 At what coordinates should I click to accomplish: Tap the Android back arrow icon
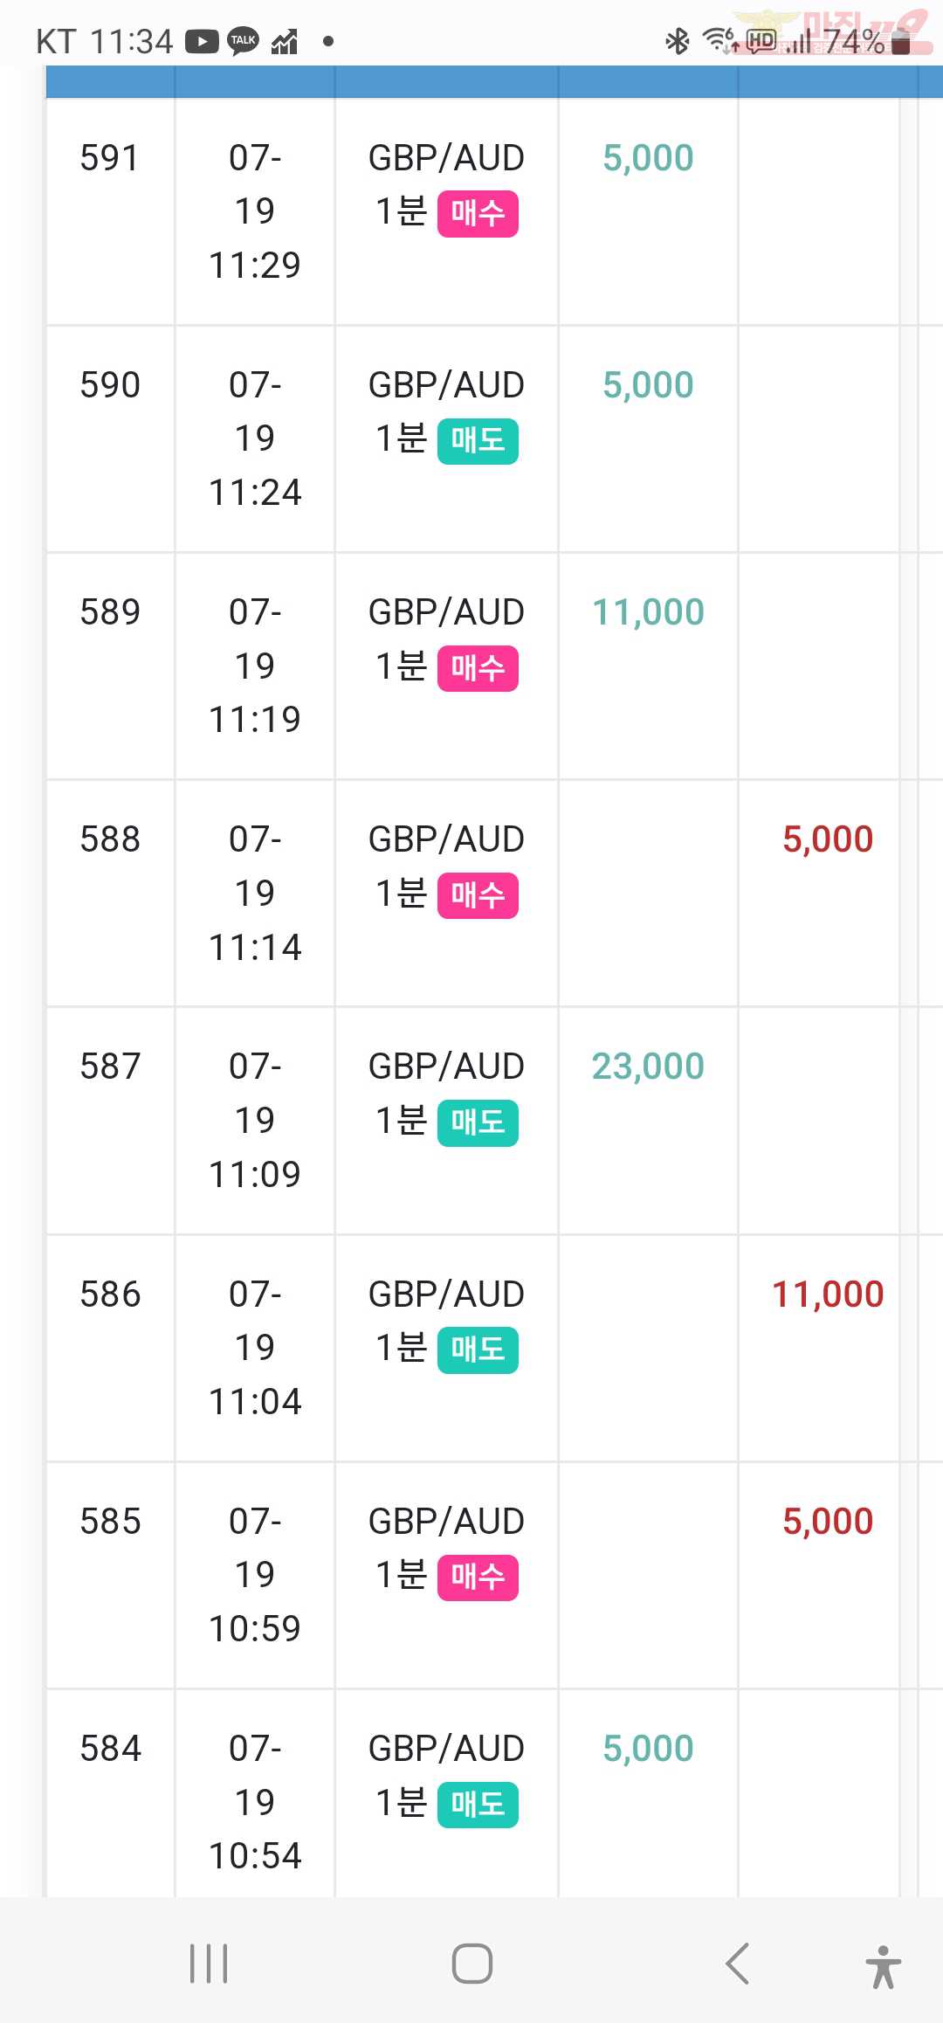coord(737,1964)
